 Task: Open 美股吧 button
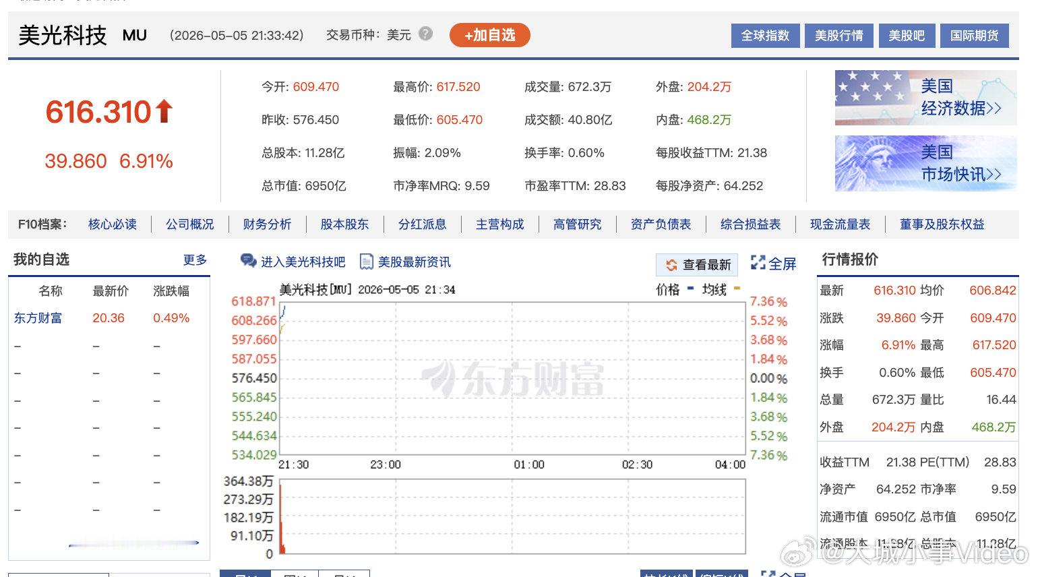tap(907, 36)
